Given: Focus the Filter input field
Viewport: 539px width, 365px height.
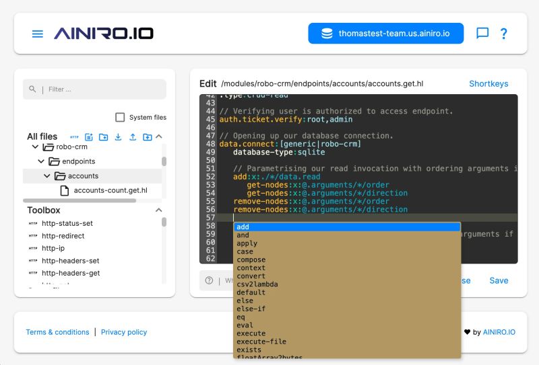Looking at the screenshot, I should coord(94,89).
